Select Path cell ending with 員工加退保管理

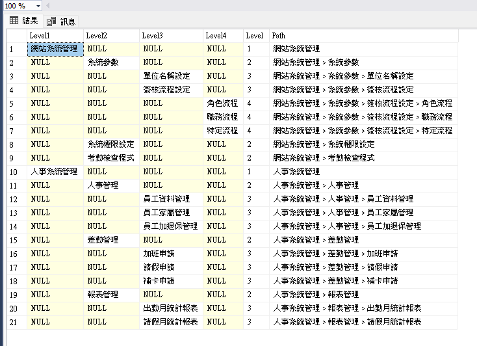coord(364,226)
